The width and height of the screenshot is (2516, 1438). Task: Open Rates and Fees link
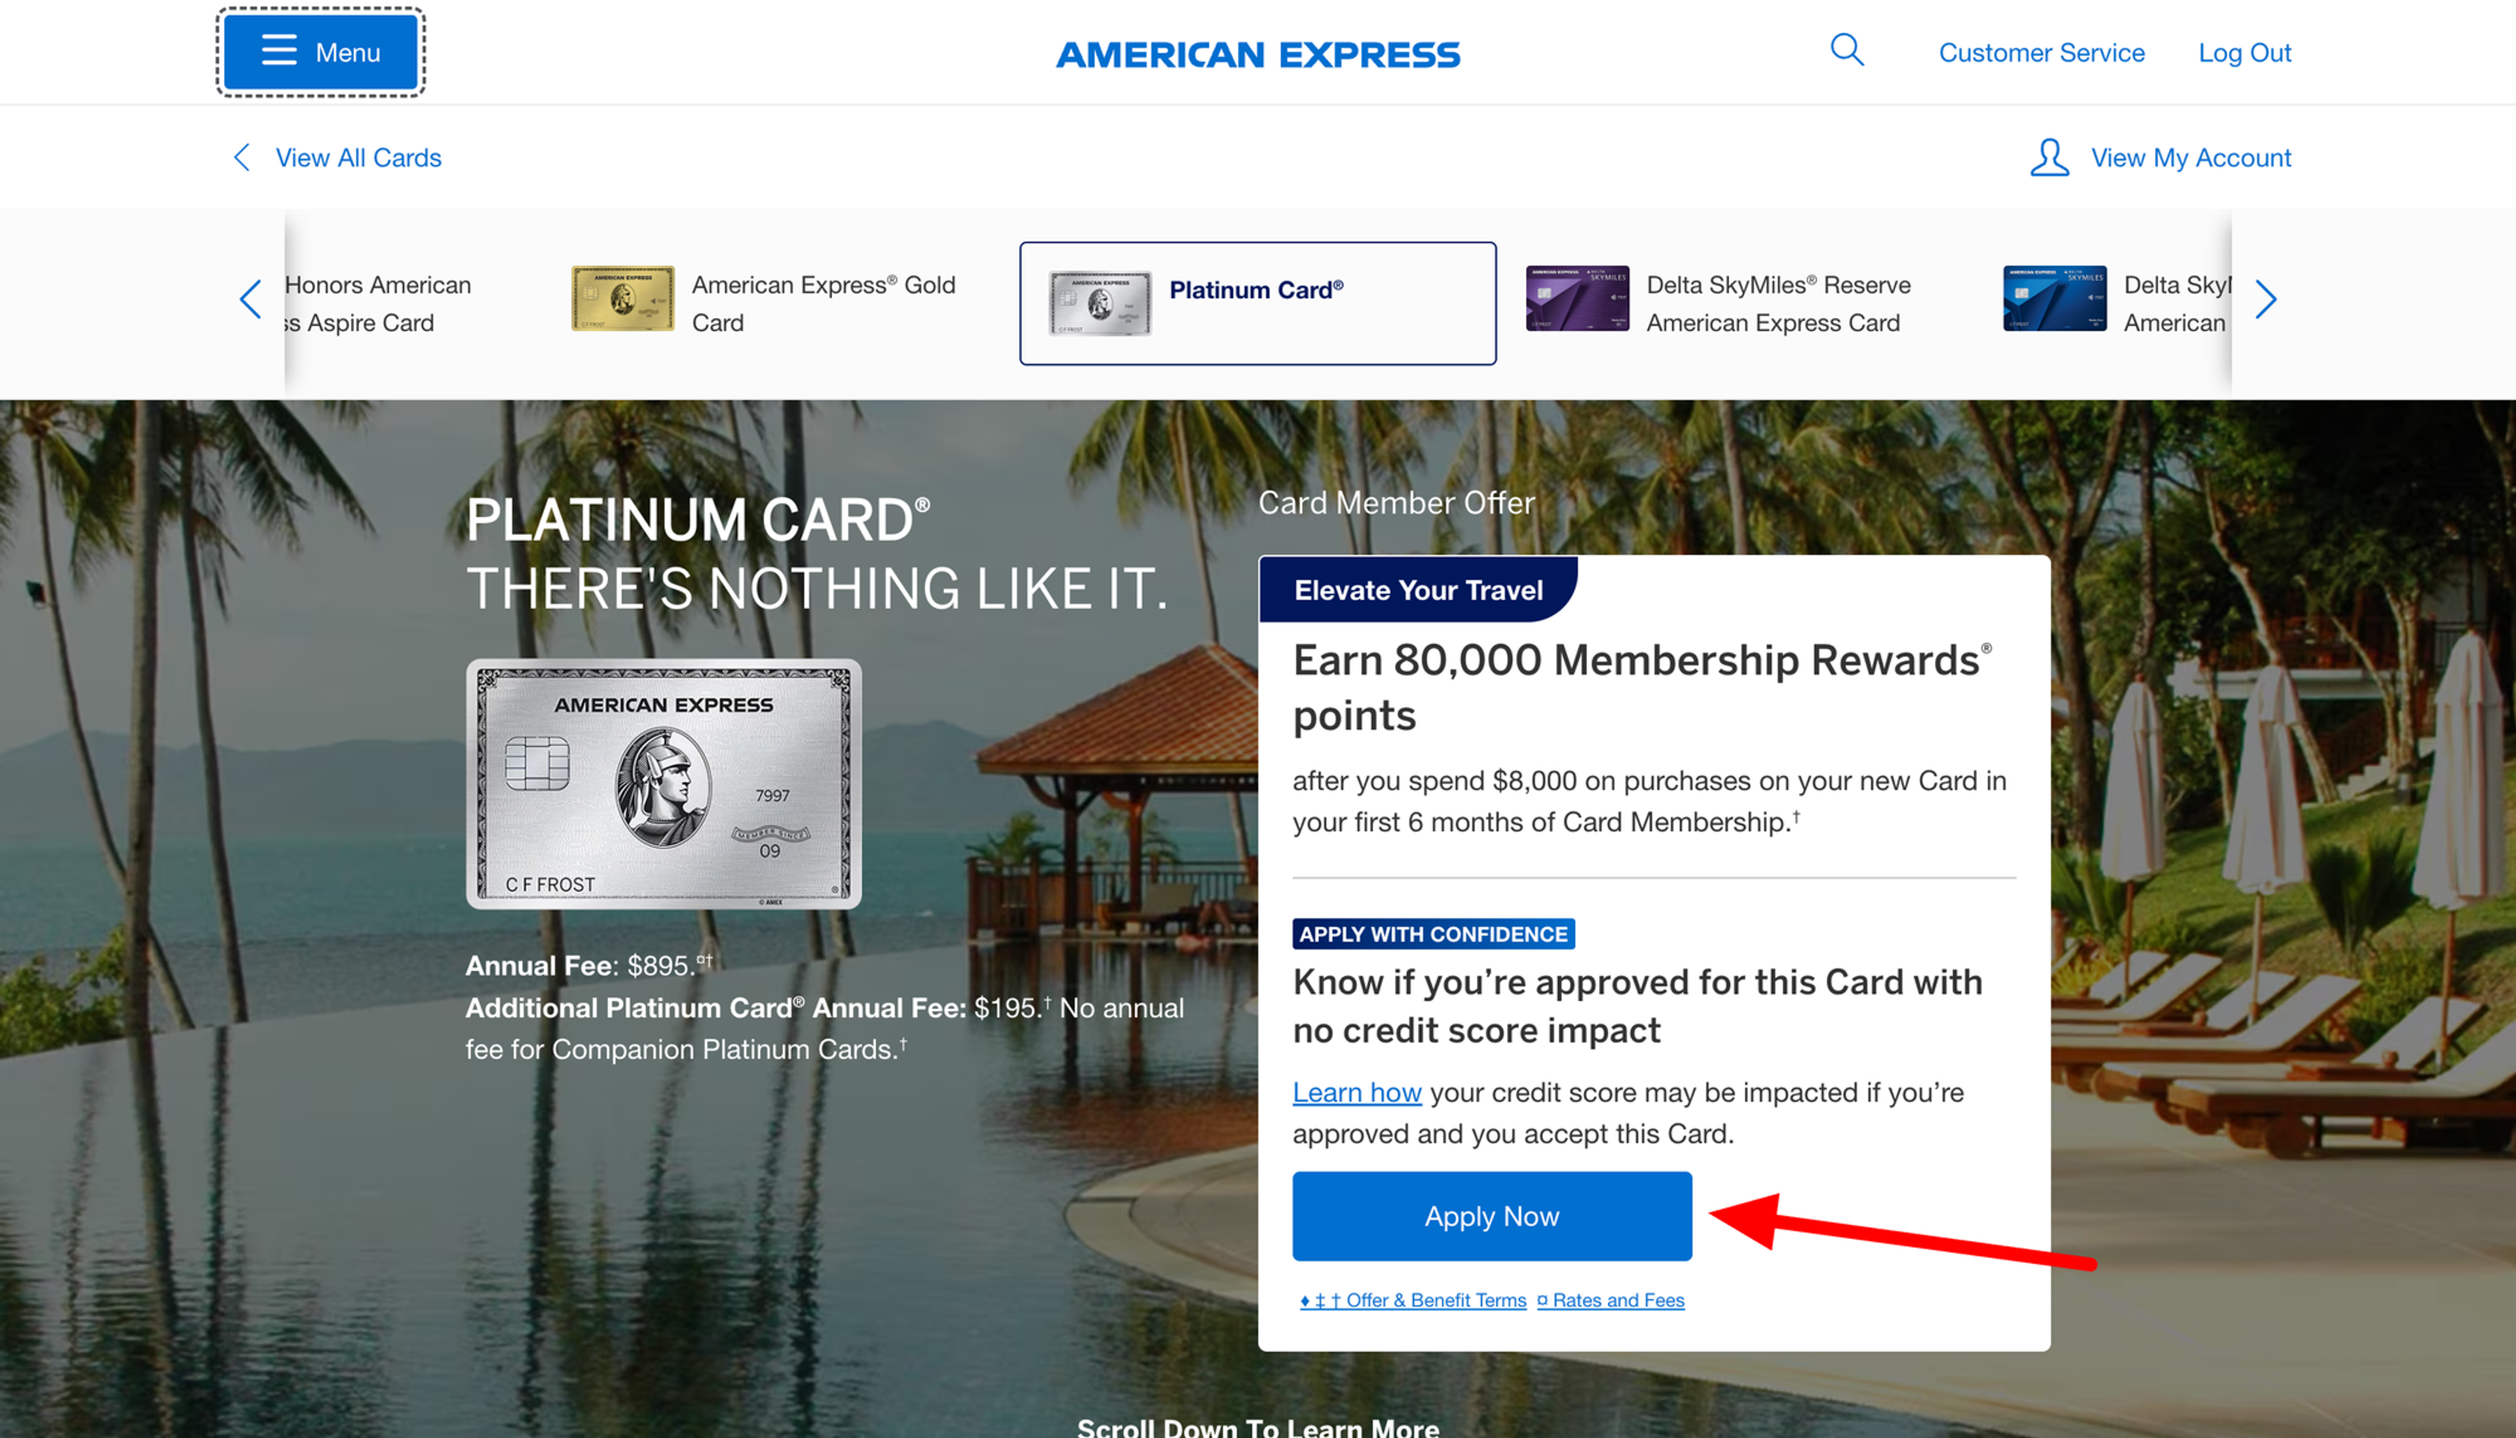tap(1611, 1300)
